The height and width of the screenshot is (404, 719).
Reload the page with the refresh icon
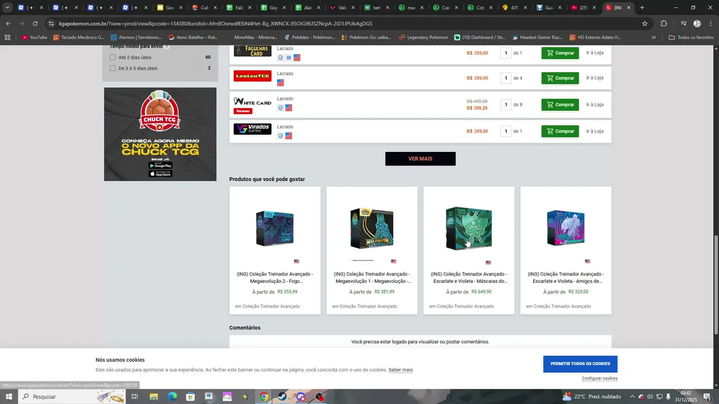pyautogui.click(x=35, y=24)
